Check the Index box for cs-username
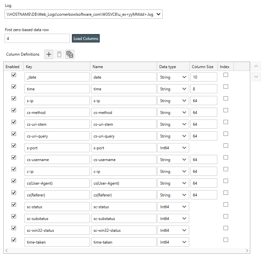Image resolution: width=264 pixels, height=257 pixels. (226, 157)
